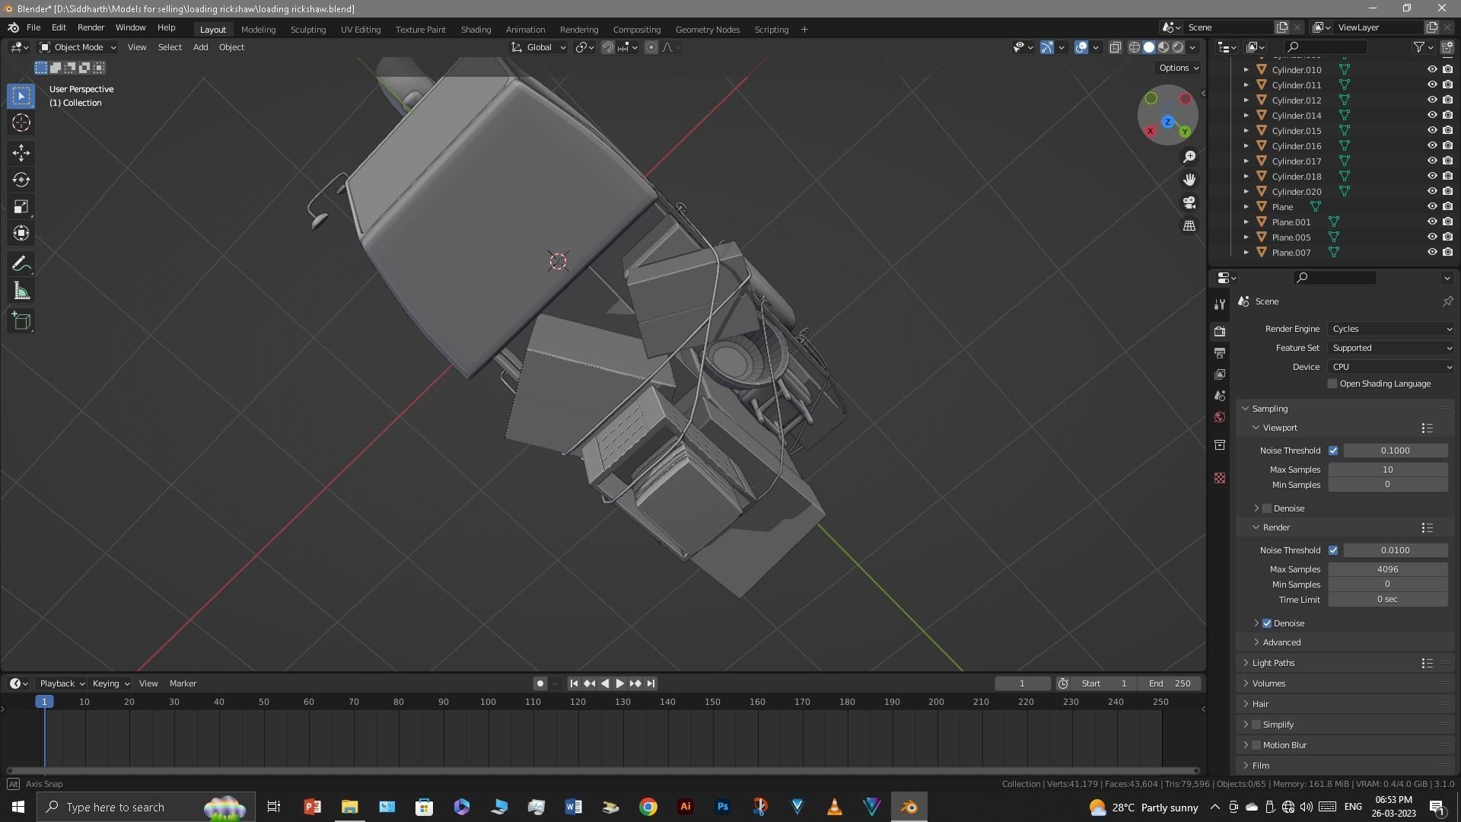This screenshot has width=1461, height=822.
Task: Open View Layer properties icon
Action: coord(1220,374)
